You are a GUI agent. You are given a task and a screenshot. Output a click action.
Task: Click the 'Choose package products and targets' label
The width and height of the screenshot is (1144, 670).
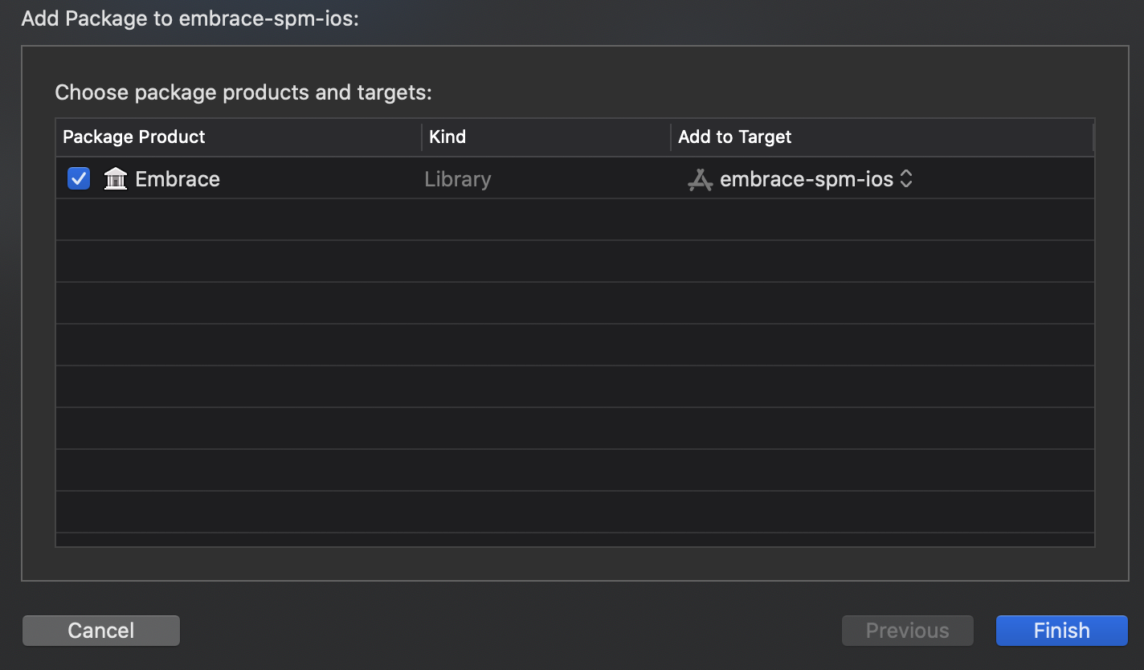click(243, 93)
